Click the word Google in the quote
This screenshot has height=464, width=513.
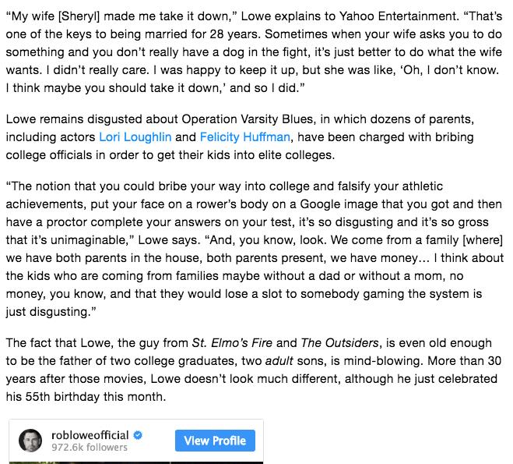click(320, 204)
